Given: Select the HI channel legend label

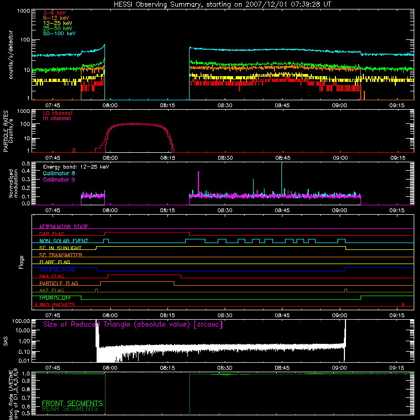Looking at the screenshot, I should pyautogui.click(x=57, y=118).
